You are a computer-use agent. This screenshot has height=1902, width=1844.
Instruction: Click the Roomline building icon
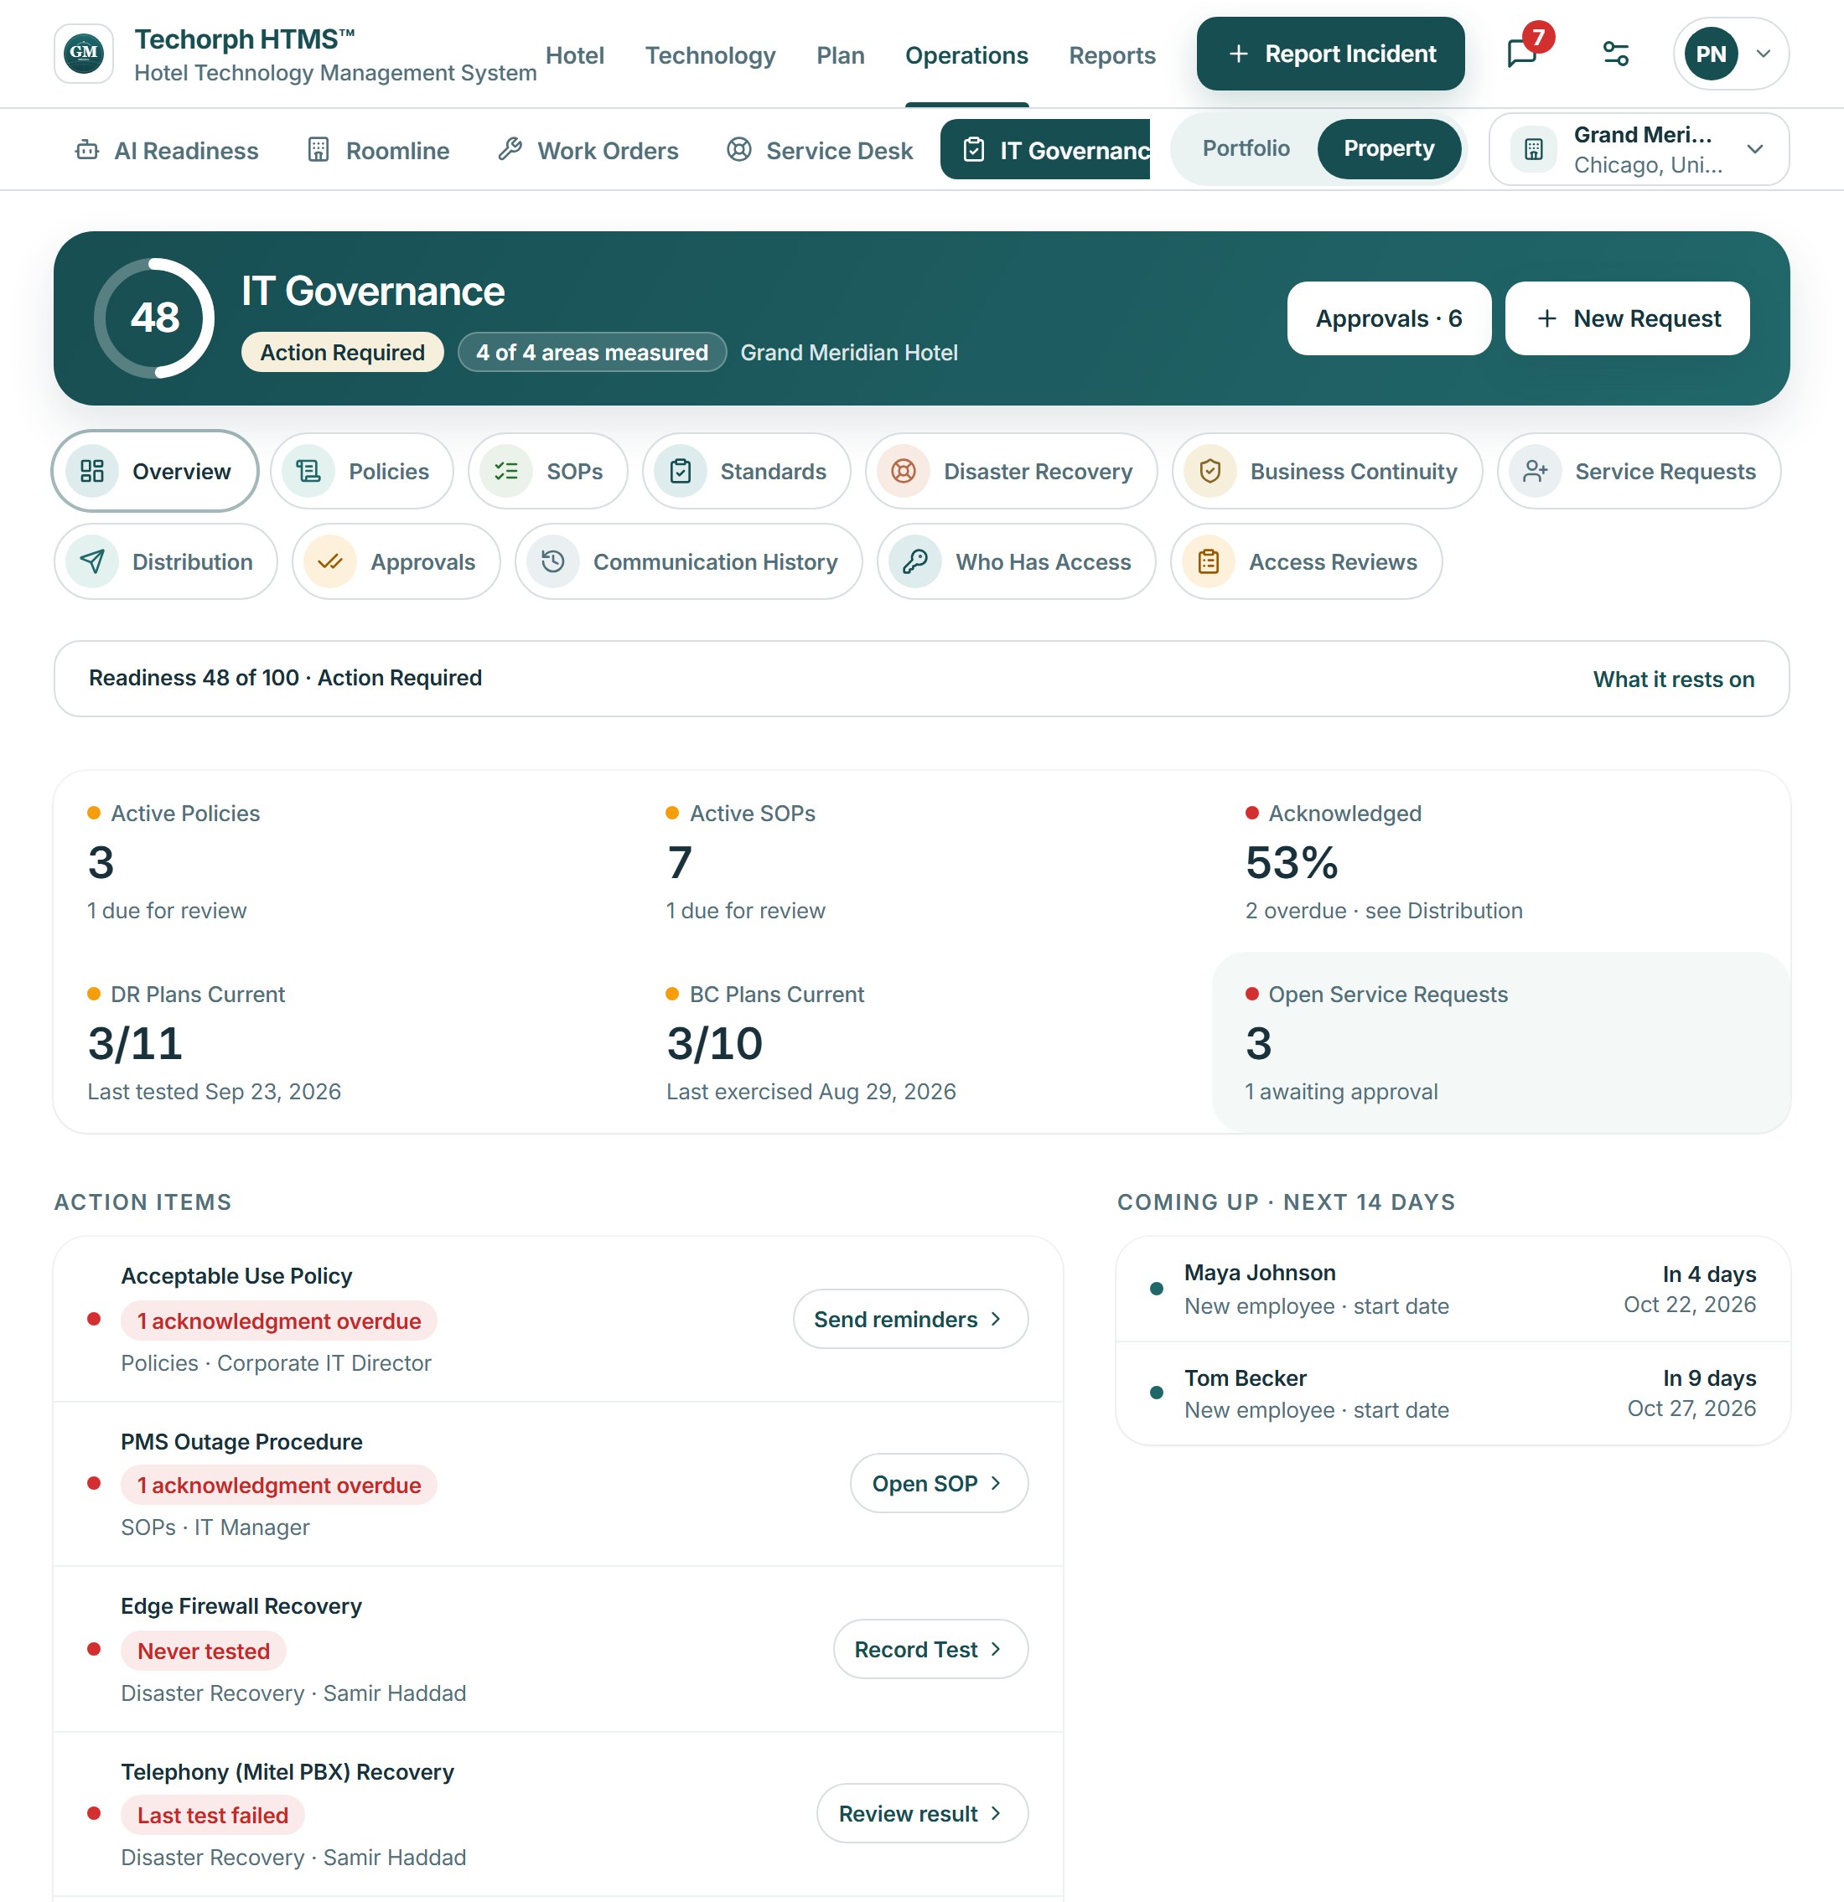click(x=319, y=149)
